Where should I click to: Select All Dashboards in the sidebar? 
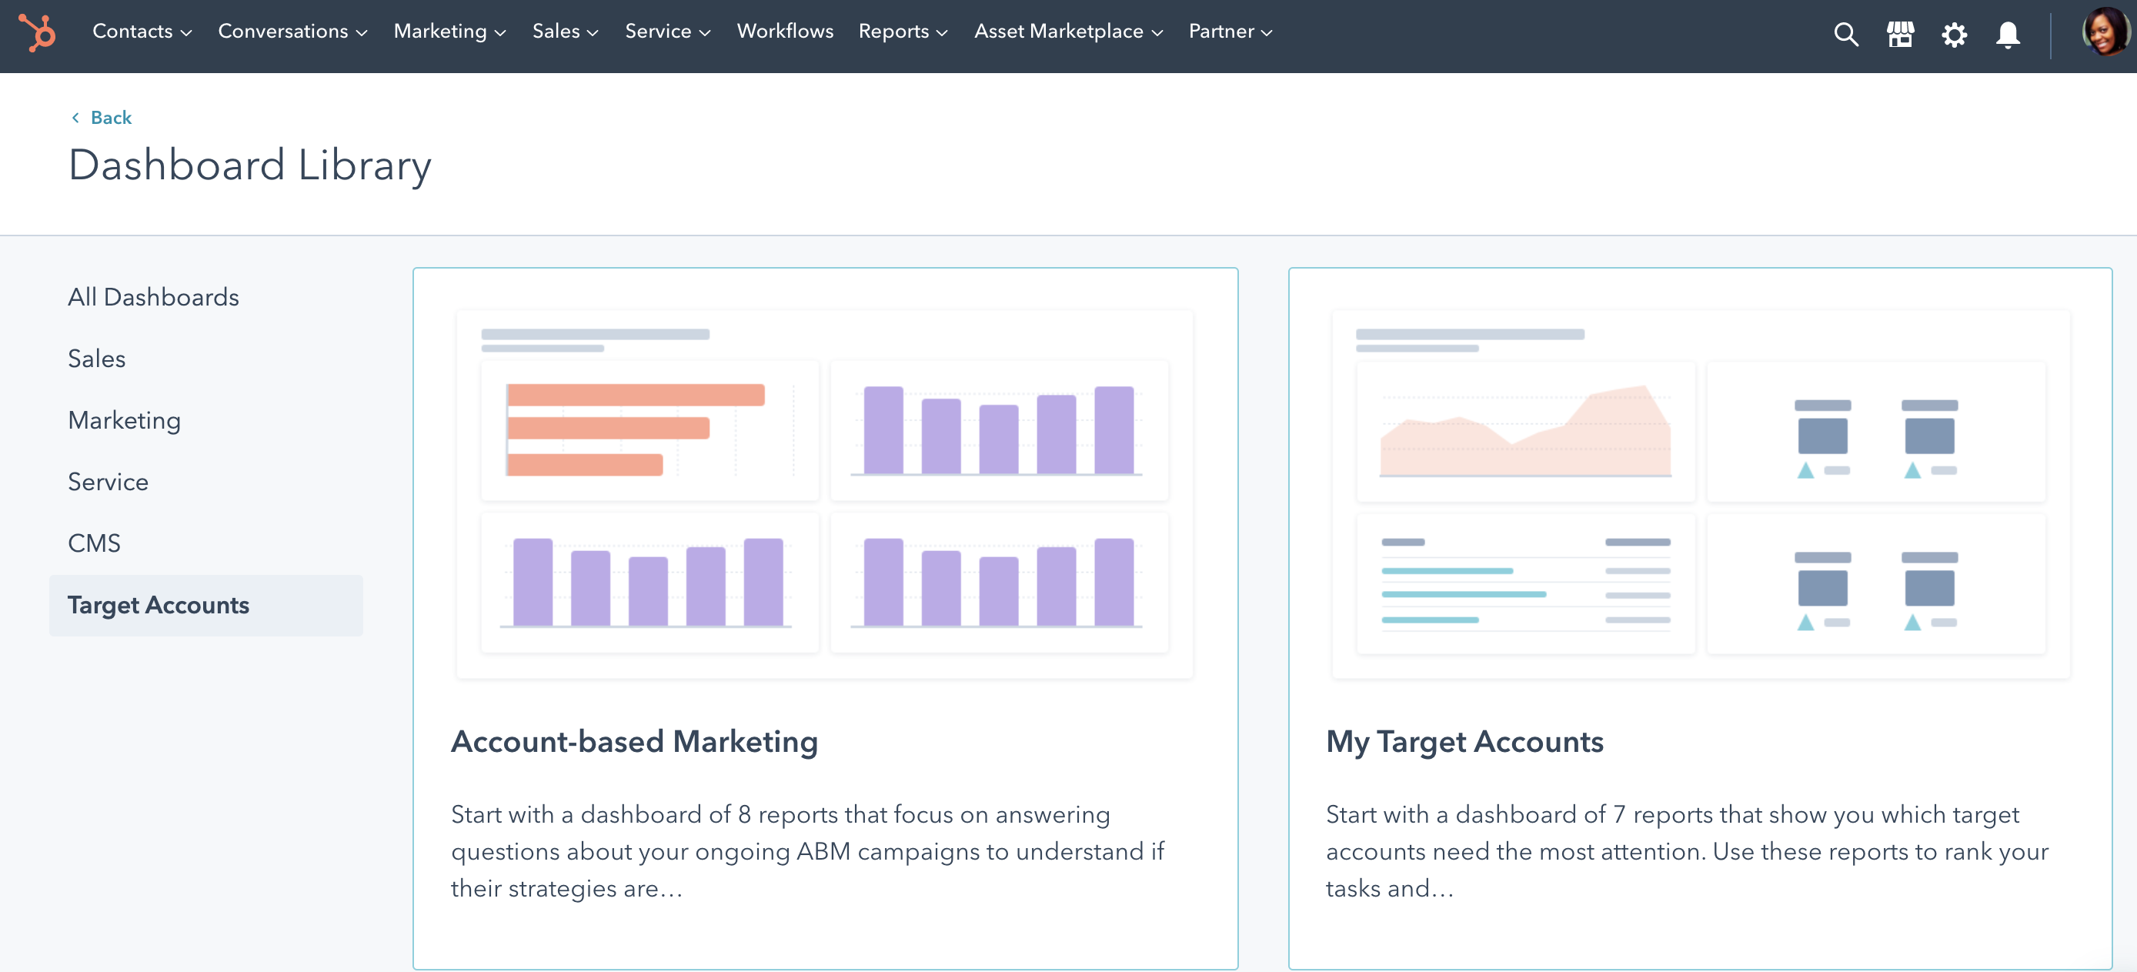click(153, 296)
